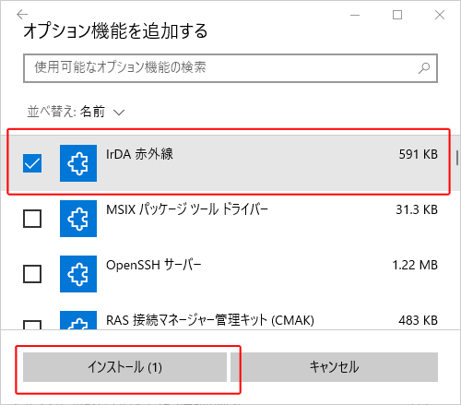Tick the RAS 接続マネージャー管理キット checkbox
This screenshot has width=461, height=405.
coord(32,325)
